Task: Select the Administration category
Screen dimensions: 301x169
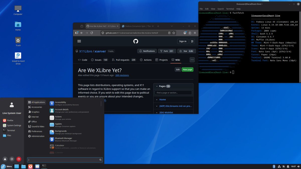Action: (x=36, y=136)
